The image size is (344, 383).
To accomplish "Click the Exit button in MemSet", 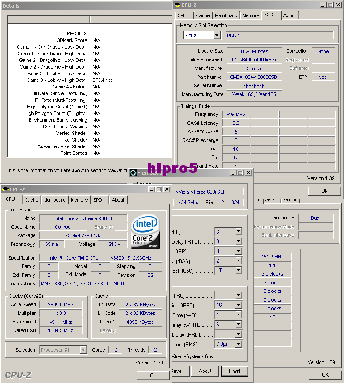I will pos(235,371).
